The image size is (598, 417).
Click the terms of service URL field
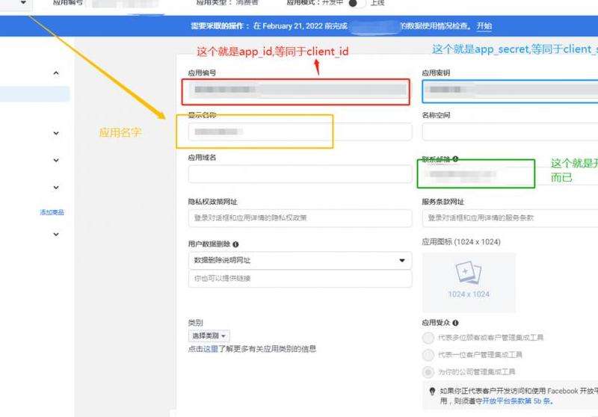point(510,218)
